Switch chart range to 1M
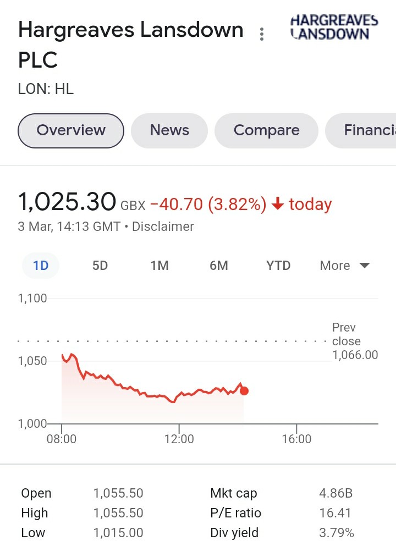 click(159, 266)
